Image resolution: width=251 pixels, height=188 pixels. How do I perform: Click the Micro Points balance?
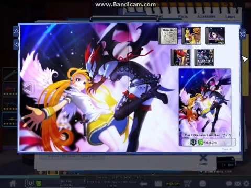pyautogui.click(x=215, y=172)
